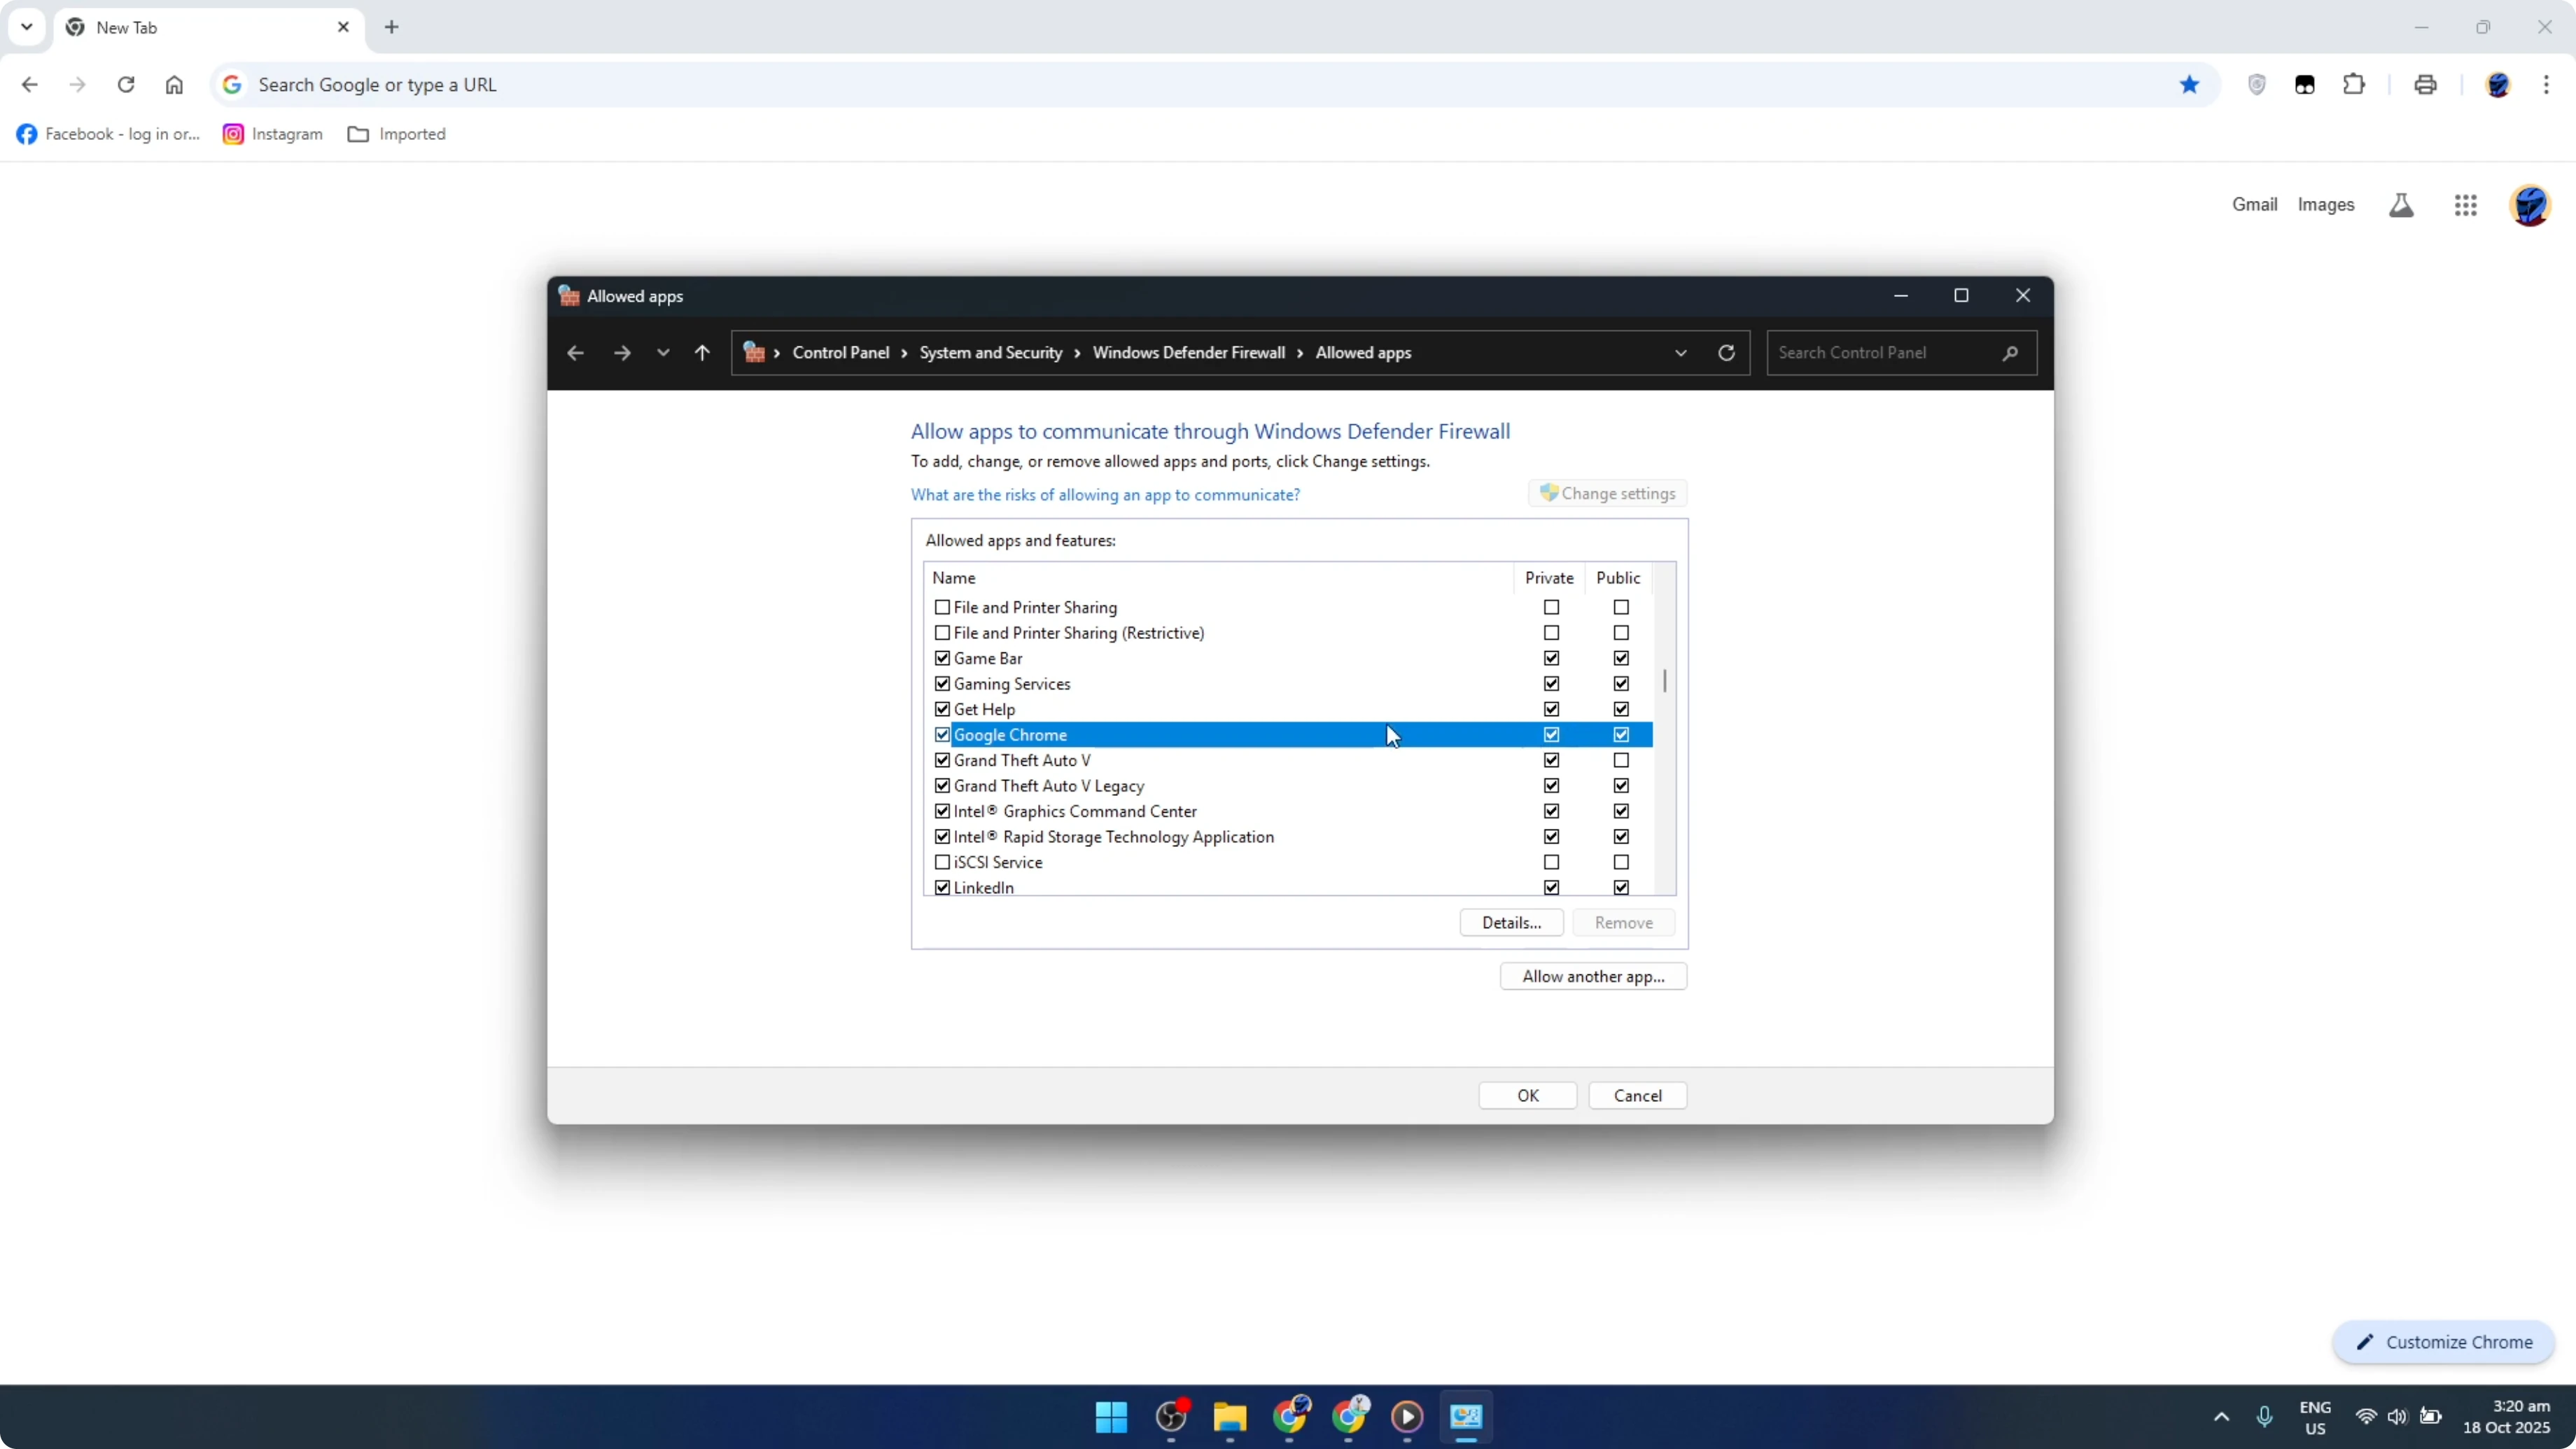Select Grand Theft Auto V Legacy row
Image resolution: width=2576 pixels, height=1449 pixels.
point(1290,786)
